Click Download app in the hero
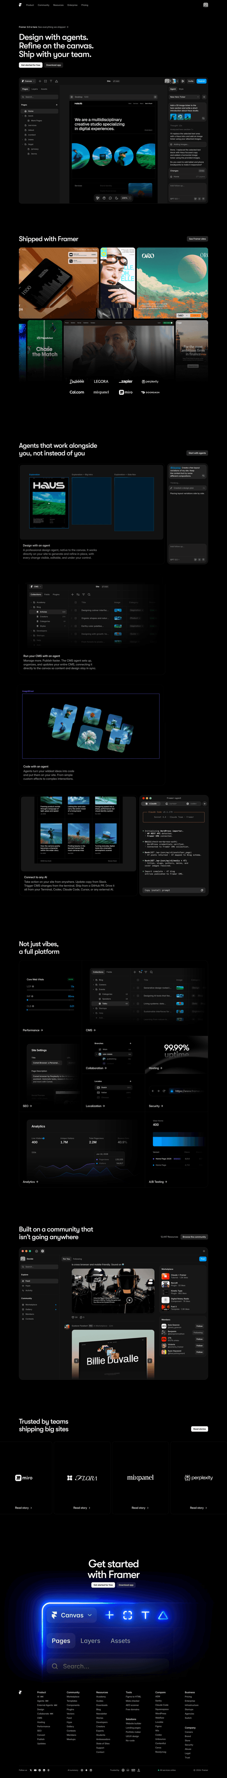 pos(54,65)
